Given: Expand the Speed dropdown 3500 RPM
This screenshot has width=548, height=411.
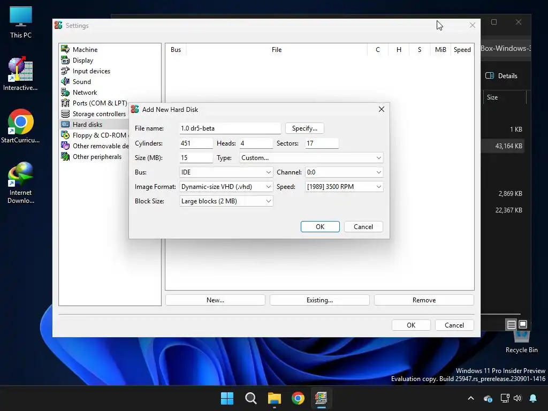Looking at the screenshot, I should coord(344,187).
